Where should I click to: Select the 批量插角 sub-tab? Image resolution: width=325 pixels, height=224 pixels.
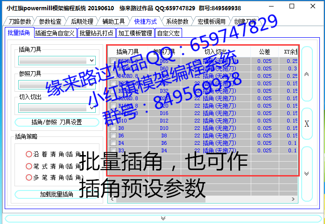click(19, 33)
